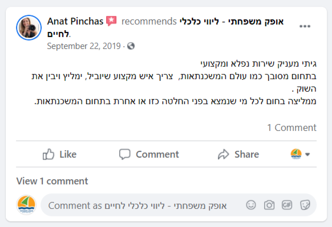Click Anat Pinchas profile picture
The height and width of the screenshot is (227, 332).
coord(29,27)
